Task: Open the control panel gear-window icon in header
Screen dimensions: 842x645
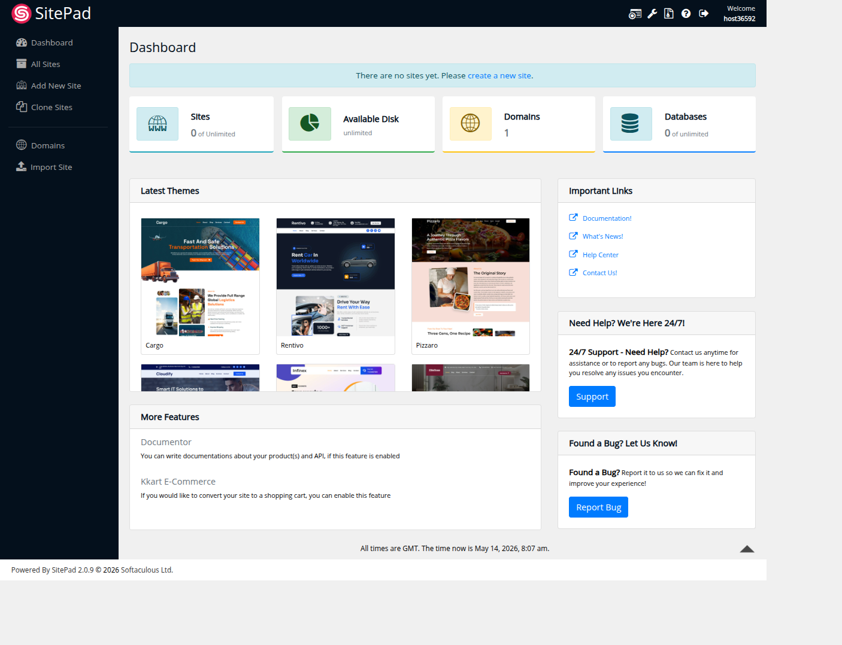Action: [635, 14]
